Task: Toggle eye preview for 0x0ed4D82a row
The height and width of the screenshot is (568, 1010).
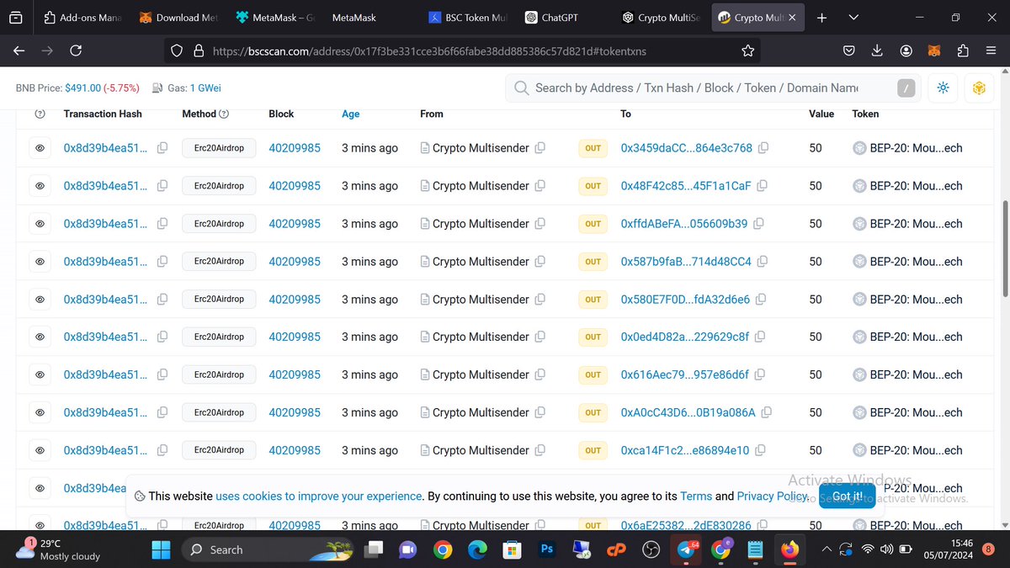Action: pyautogui.click(x=40, y=337)
